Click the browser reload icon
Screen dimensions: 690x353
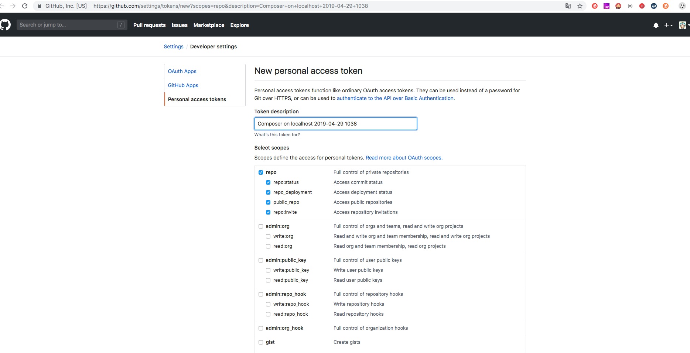pos(25,6)
